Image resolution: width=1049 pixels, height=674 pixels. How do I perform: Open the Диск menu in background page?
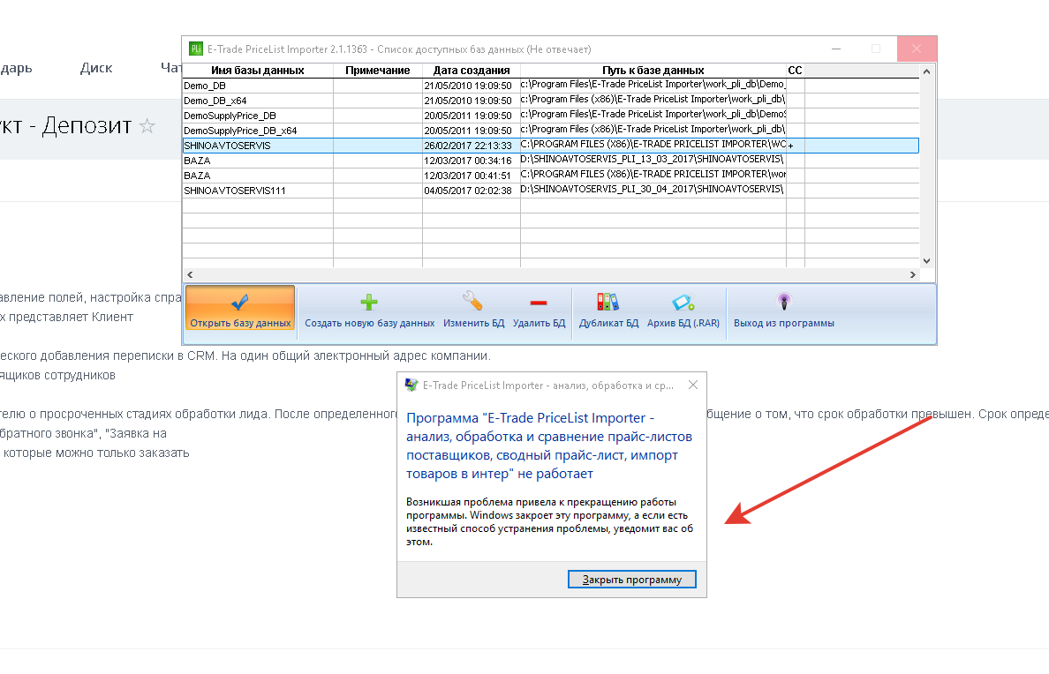[x=96, y=68]
